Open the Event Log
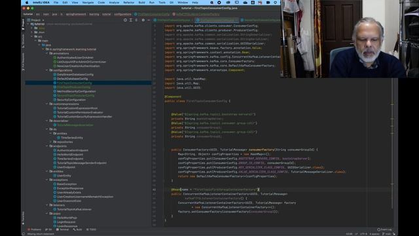 (384, 229)
